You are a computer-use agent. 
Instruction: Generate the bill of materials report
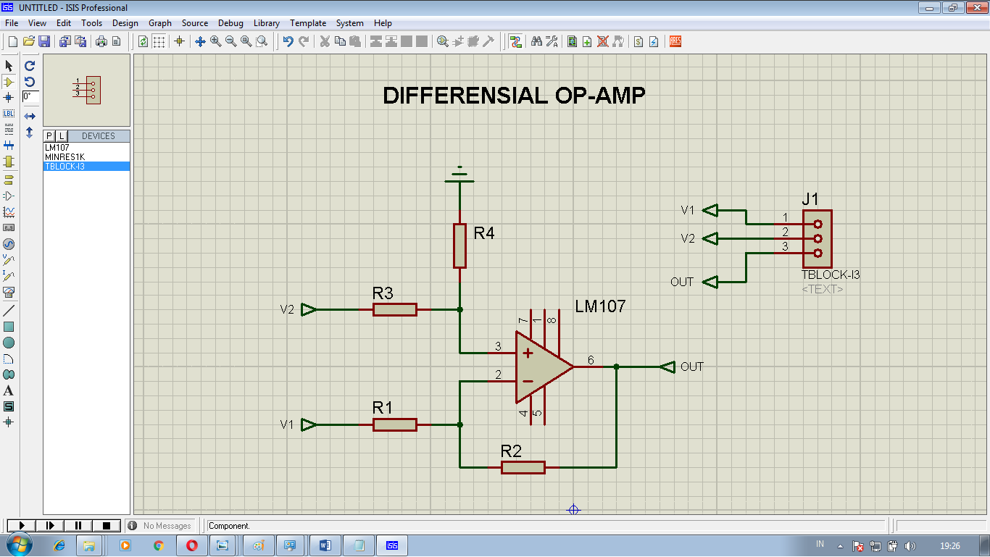coord(638,41)
